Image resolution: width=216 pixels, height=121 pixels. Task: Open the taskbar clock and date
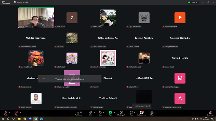(x=206, y=119)
